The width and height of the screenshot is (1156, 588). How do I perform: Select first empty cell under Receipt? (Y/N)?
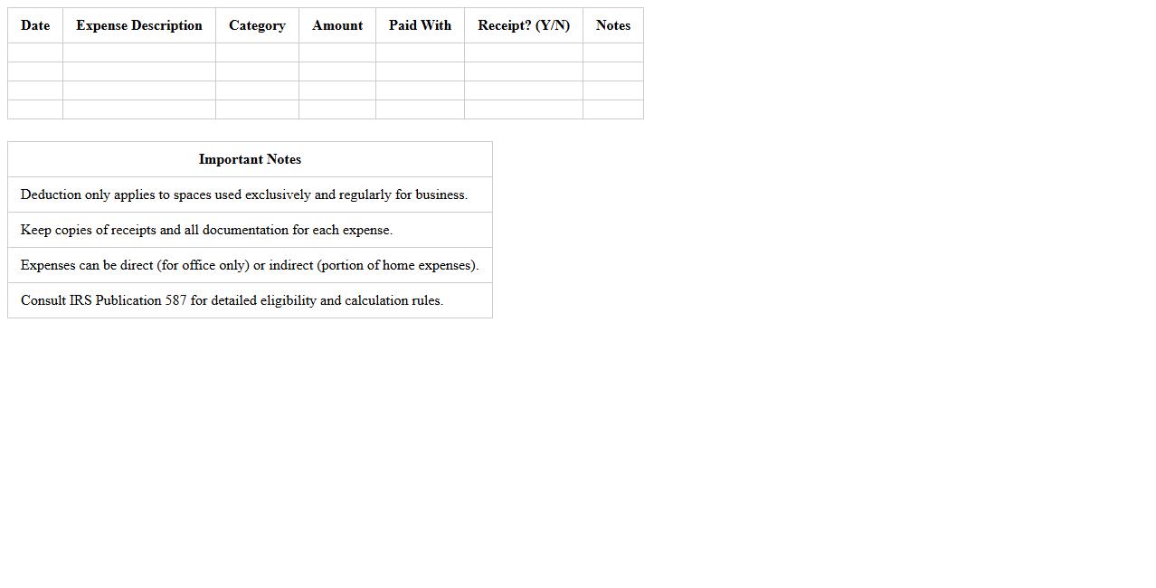(x=524, y=52)
